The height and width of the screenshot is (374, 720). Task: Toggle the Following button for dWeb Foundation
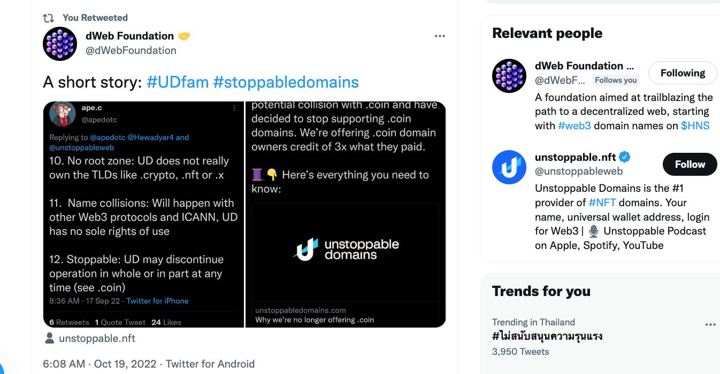click(x=683, y=73)
